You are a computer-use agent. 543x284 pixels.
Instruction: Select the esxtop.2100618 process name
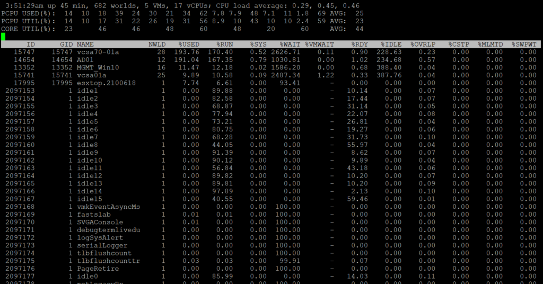(x=106, y=83)
